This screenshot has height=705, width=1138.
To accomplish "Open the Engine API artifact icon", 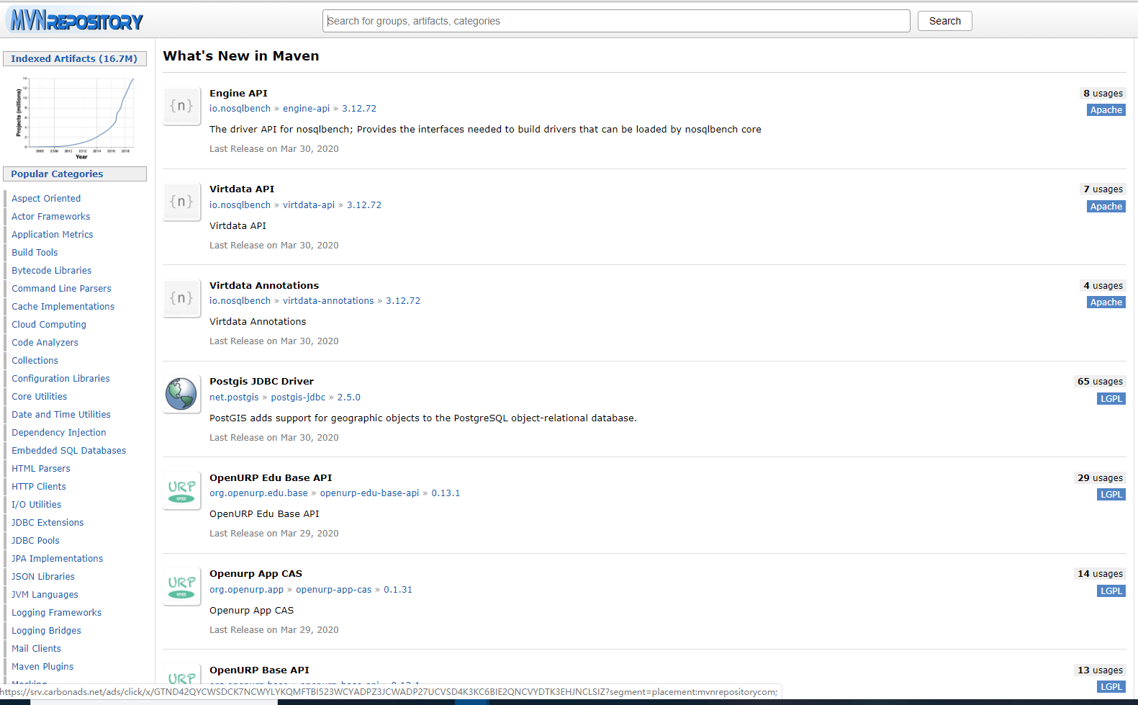I will point(181,106).
